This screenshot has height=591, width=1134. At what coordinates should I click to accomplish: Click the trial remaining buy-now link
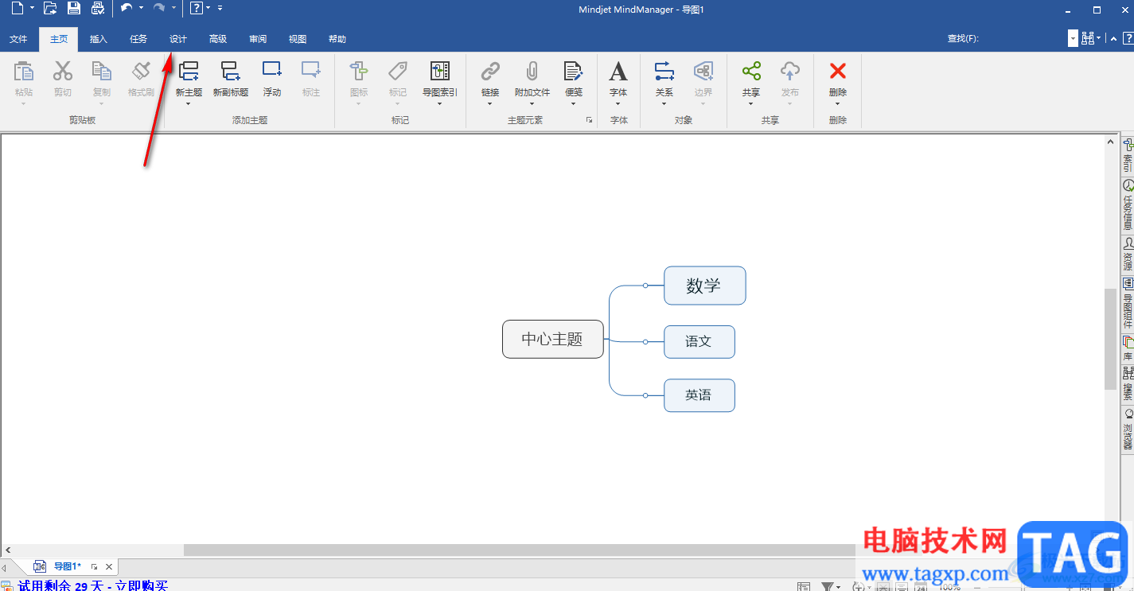click(92, 585)
